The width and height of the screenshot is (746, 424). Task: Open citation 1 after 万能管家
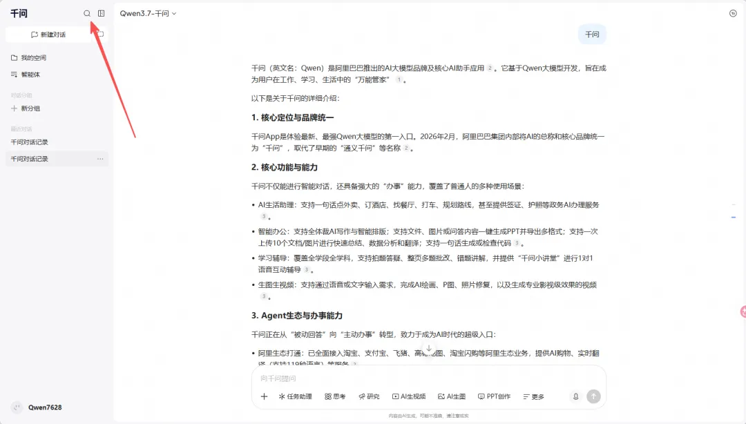tap(399, 79)
